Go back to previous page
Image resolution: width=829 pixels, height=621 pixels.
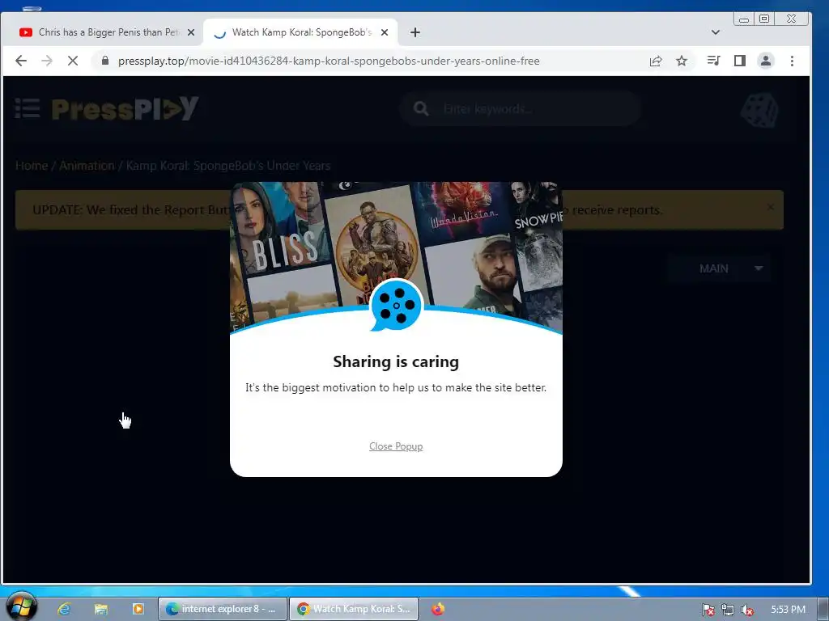click(x=21, y=61)
